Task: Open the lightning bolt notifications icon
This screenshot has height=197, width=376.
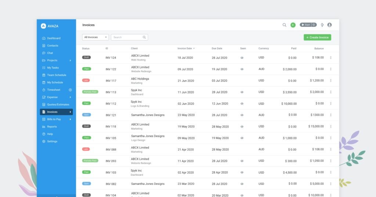Action: pyautogui.click(x=322, y=25)
